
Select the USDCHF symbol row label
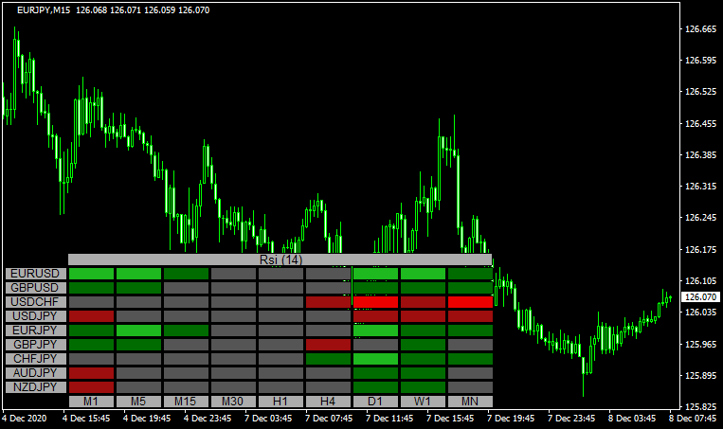(35, 302)
